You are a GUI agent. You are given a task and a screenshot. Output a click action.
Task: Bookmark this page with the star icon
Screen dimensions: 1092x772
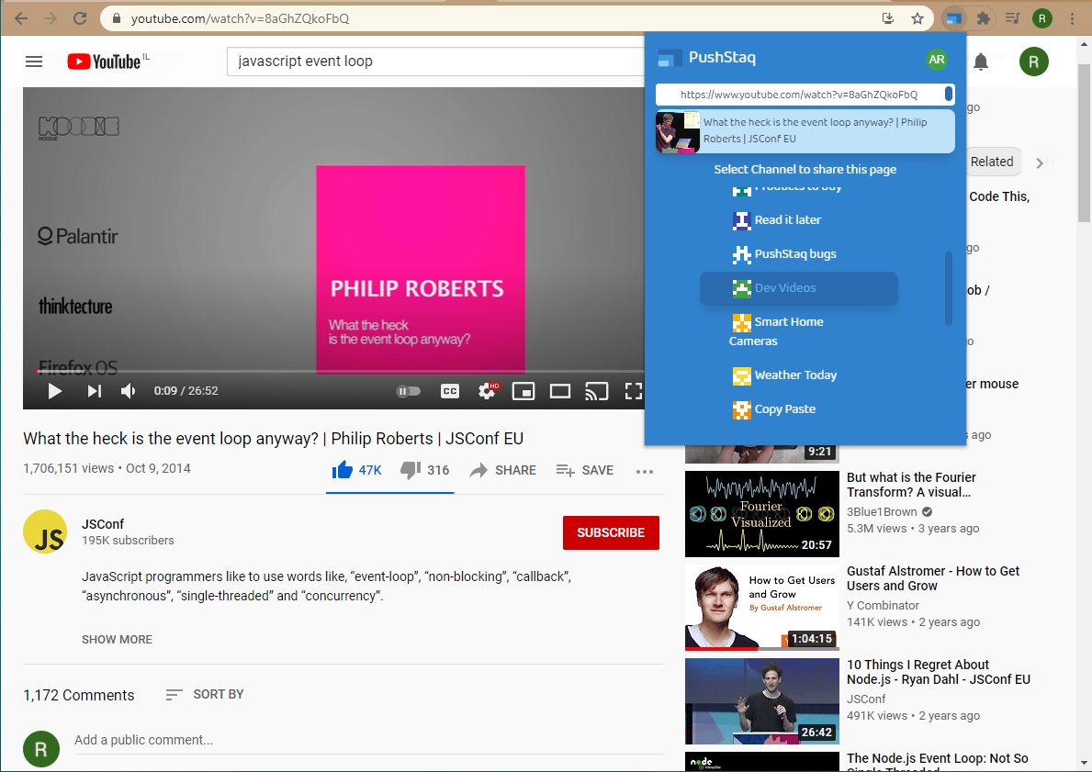(918, 18)
